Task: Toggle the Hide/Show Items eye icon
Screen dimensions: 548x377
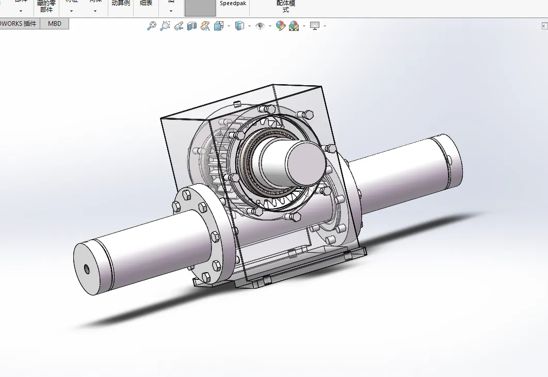Action: pyautogui.click(x=260, y=26)
